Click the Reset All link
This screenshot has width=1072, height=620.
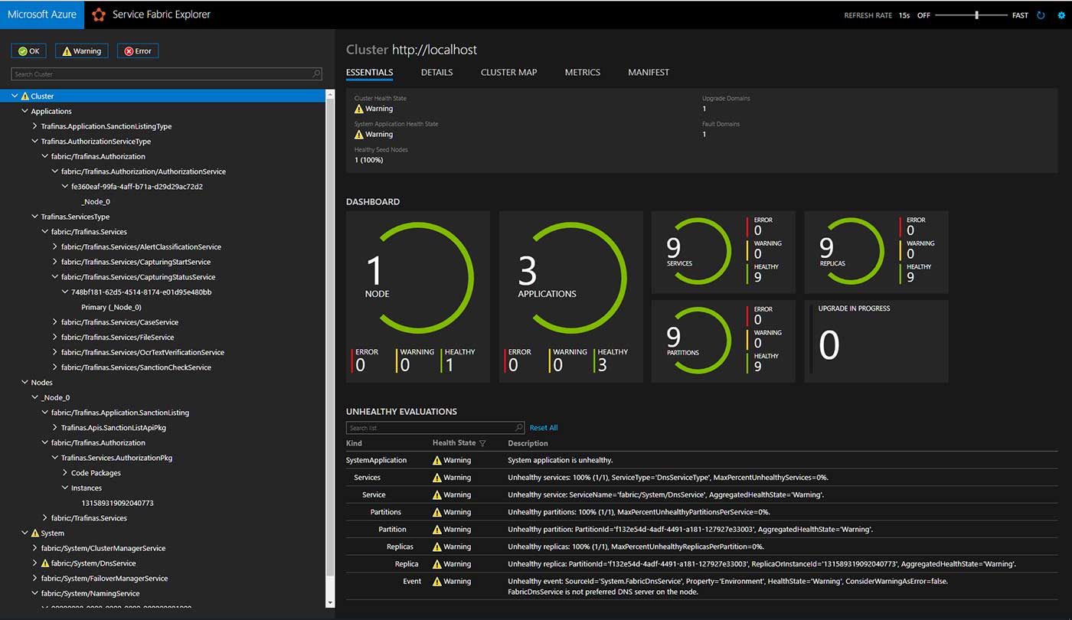pyautogui.click(x=544, y=428)
